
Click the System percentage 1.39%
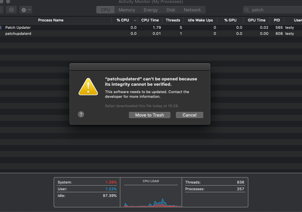tap(111, 182)
